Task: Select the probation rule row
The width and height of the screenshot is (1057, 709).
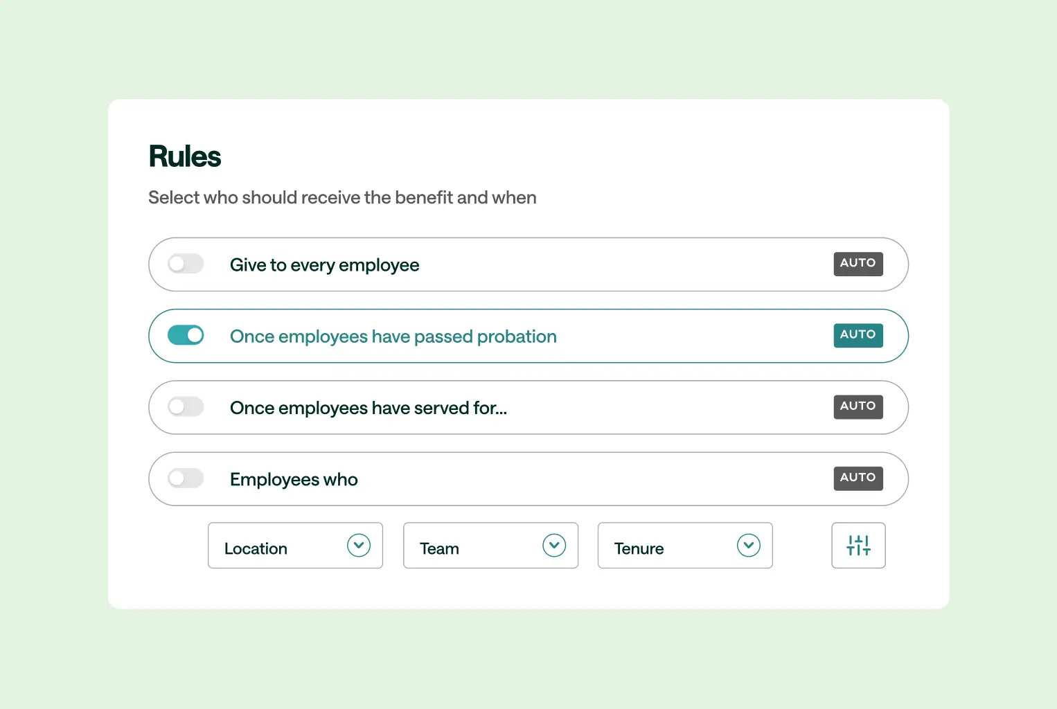Action: coord(528,335)
